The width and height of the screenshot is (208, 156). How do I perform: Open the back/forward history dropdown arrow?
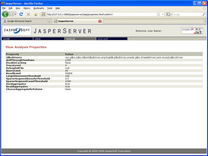pyautogui.click(x=15, y=14)
